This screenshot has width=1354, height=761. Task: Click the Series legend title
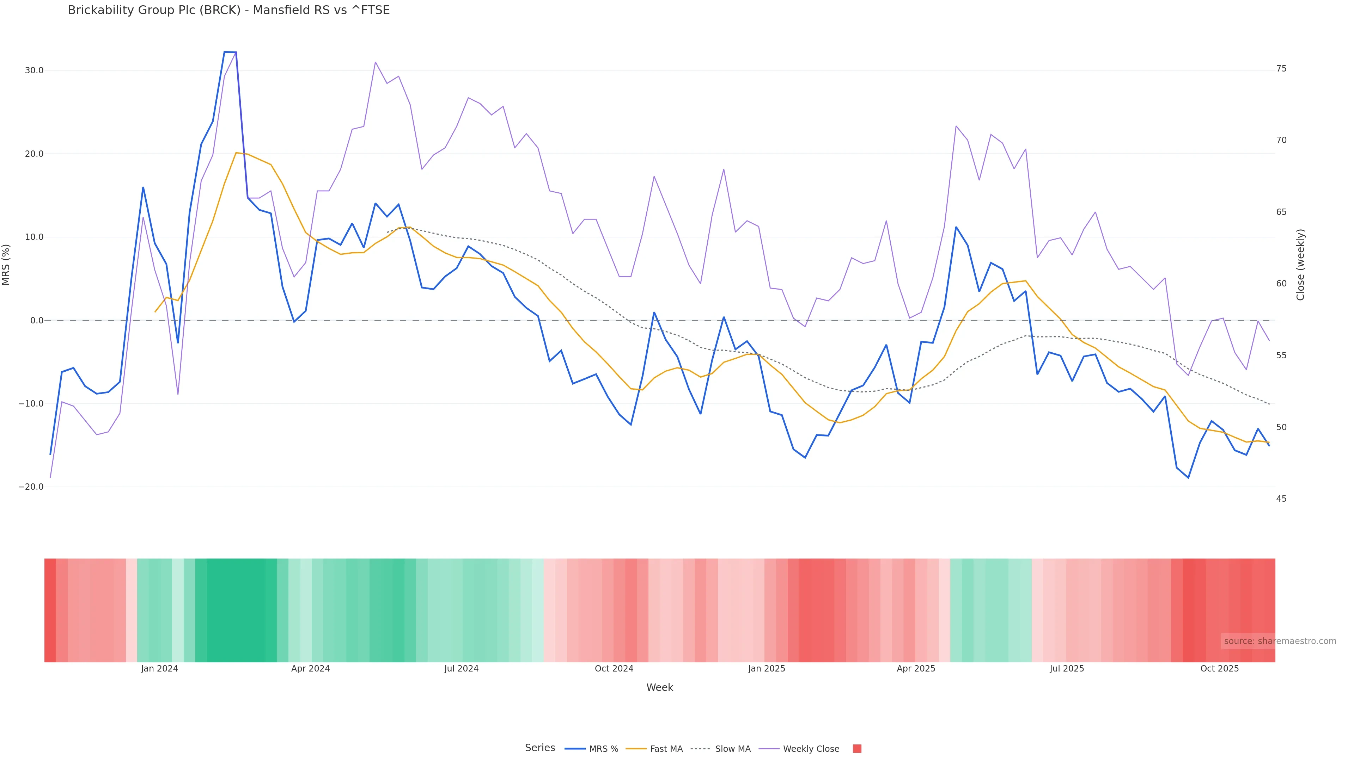pos(540,748)
